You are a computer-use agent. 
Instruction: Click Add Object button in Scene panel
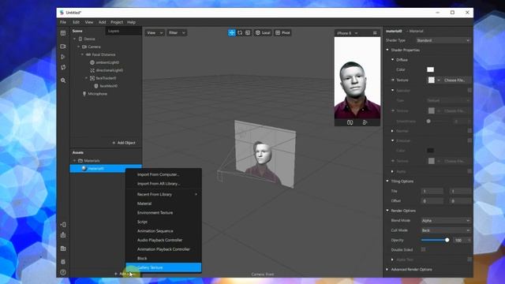pos(124,143)
